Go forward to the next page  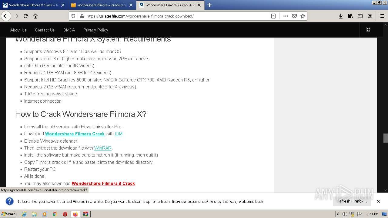click(16, 16)
